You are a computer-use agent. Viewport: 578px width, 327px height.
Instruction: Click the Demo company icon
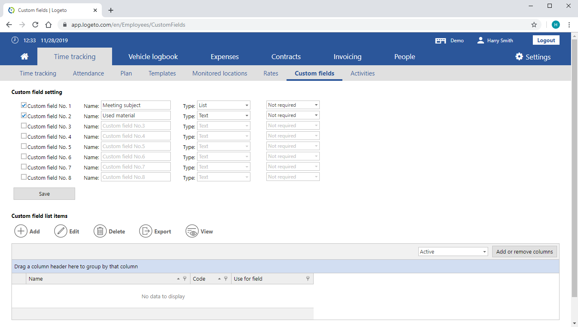[x=440, y=41]
